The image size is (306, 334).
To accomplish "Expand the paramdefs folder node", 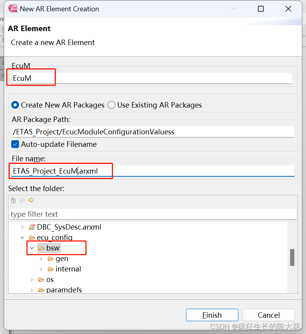I will tap(31, 290).
